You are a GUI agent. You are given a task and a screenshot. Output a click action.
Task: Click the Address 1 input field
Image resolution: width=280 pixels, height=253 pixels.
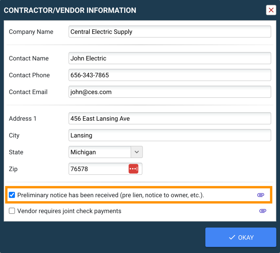(170, 118)
